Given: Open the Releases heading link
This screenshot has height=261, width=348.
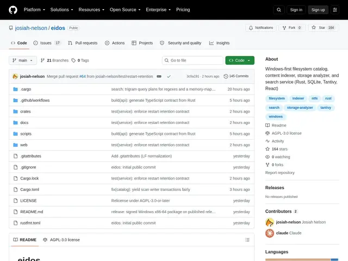Looking at the screenshot, I should (x=275, y=188).
